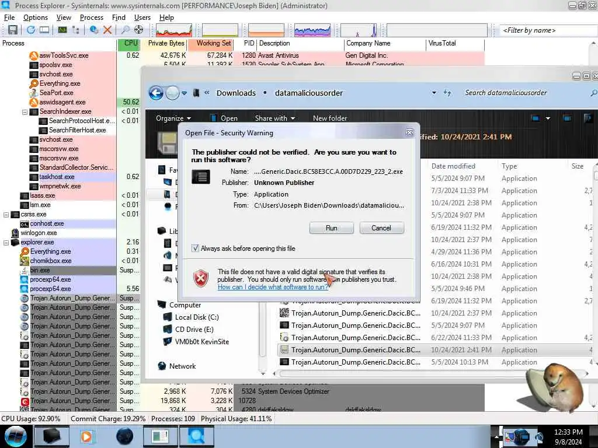Click the Save icon in Process Explorer toolbar
598x448 pixels.
[13, 30]
